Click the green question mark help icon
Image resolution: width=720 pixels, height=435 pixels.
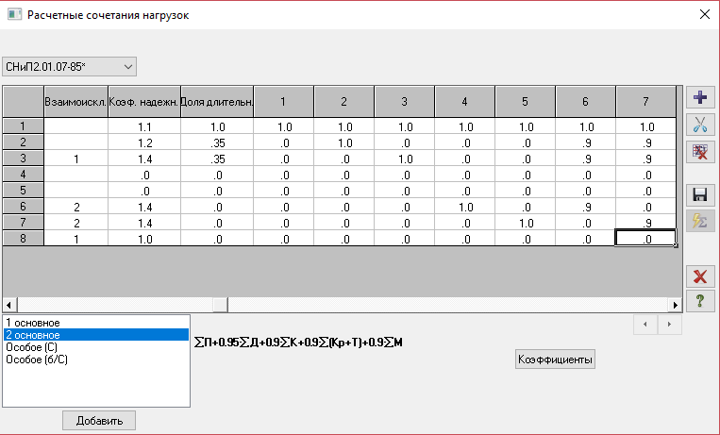pyautogui.click(x=700, y=301)
